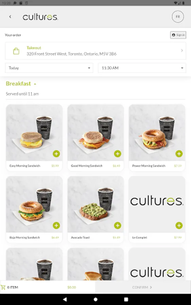Switch language with the FR button
The width and height of the screenshot is (191, 305).
click(x=178, y=17)
